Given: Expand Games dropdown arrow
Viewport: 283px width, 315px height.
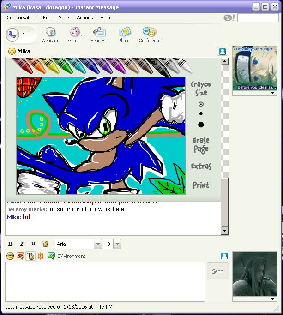Looking at the screenshot, I should coord(81,35).
